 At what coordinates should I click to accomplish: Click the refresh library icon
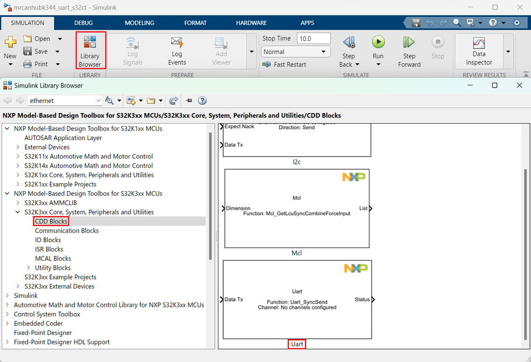click(173, 100)
